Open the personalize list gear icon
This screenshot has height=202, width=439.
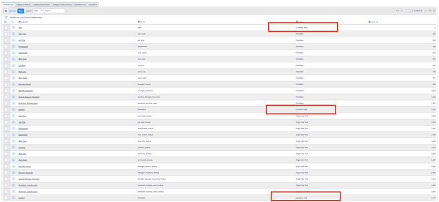(6, 22)
